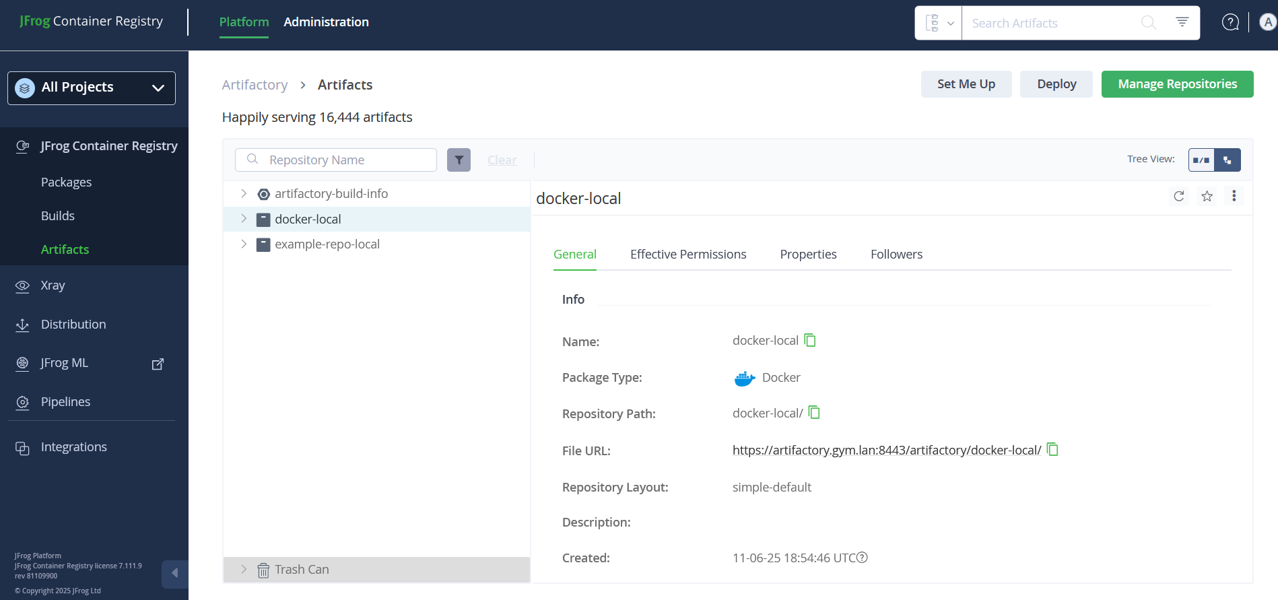Focus the Repository Name filter field

click(336, 160)
